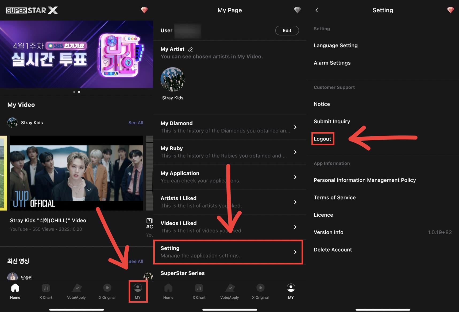Open the Home tab on the Home screen
The width and height of the screenshot is (459, 312).
click(15, 291)
